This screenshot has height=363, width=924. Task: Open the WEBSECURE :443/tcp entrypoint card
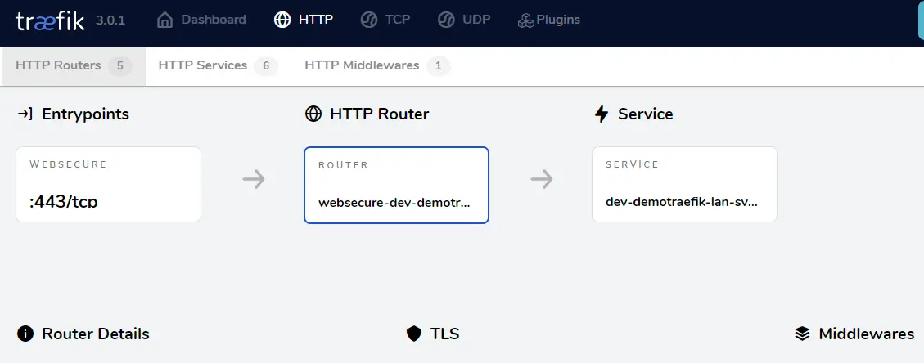[108, 184]
